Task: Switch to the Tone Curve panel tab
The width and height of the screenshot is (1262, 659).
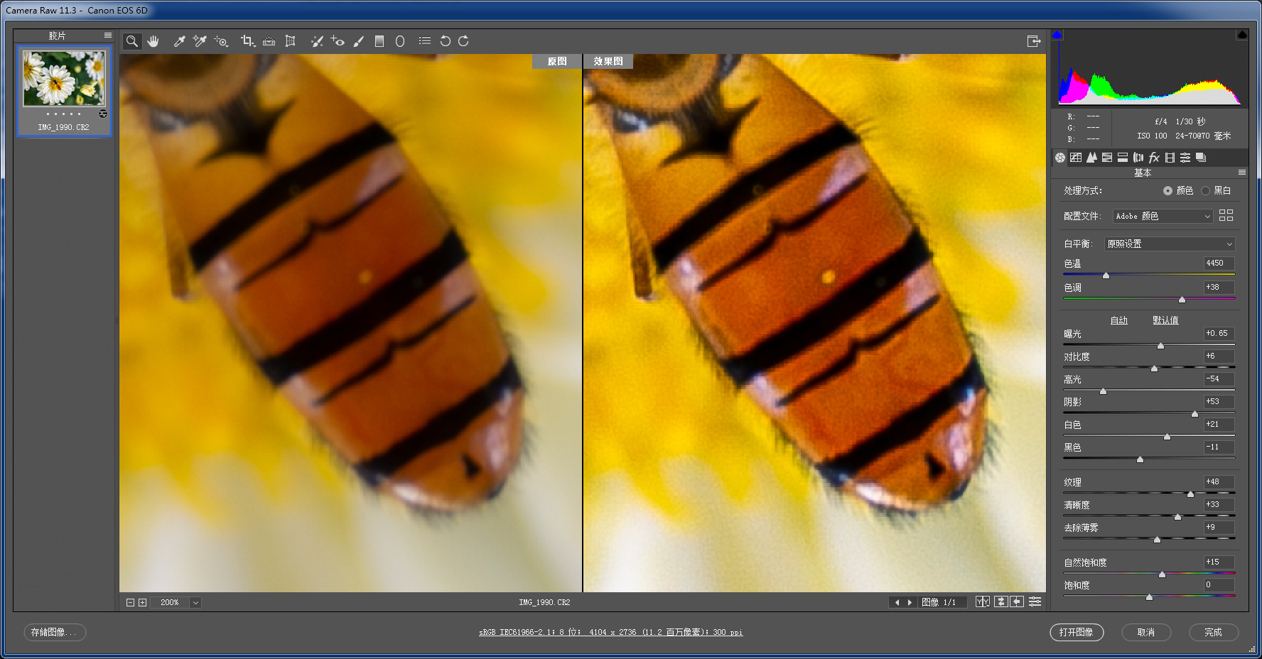Action: tap(1076, 158)
